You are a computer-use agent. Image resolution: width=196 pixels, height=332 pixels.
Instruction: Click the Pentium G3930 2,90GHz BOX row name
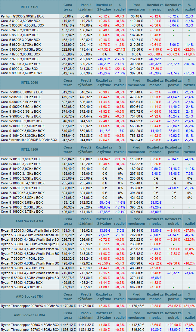point(22,16)
